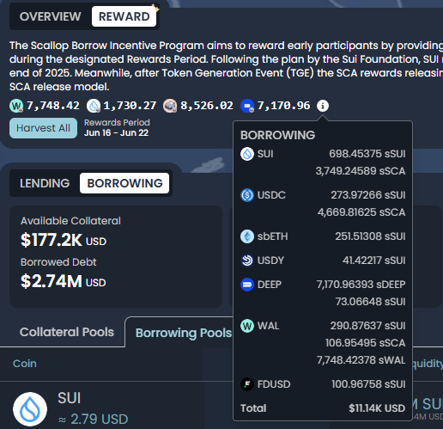The width and height of the screenshot is (443, 429).
Task: Click USDC icon in borrowing tooltip
Action: pyautogui.click(x=247, y=195)
